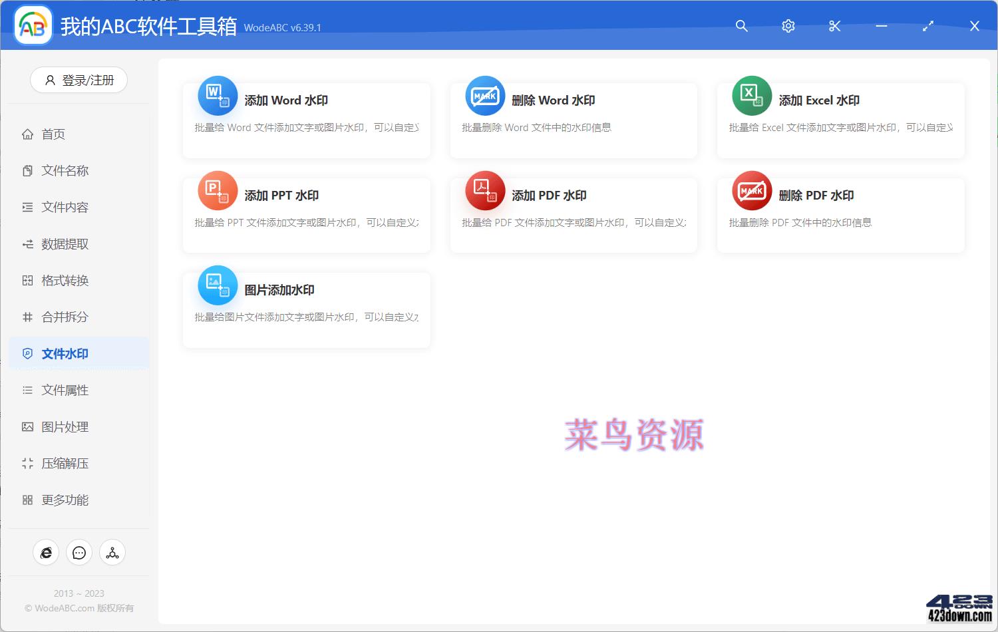Select the 添加 Excel 水印 tool

click(x=840, y=120)
